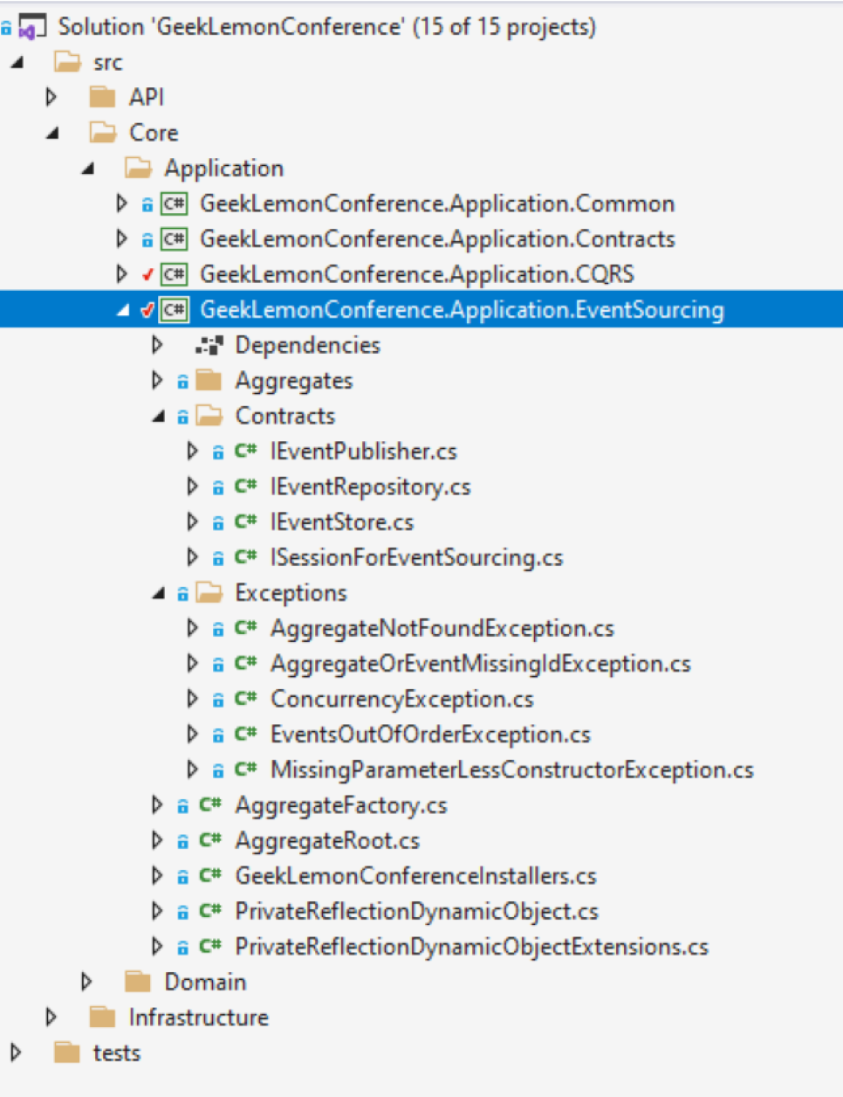Click the C# file icon of AggregateRoot.cs

coord(210,840)
